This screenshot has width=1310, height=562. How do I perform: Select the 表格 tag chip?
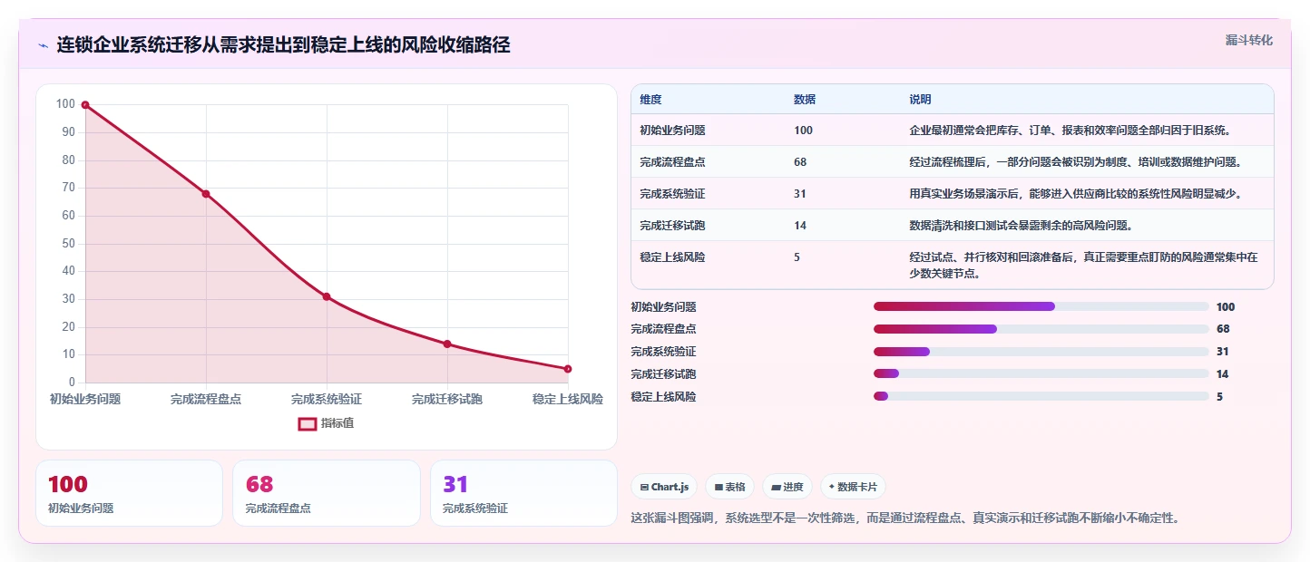(729, 487)
